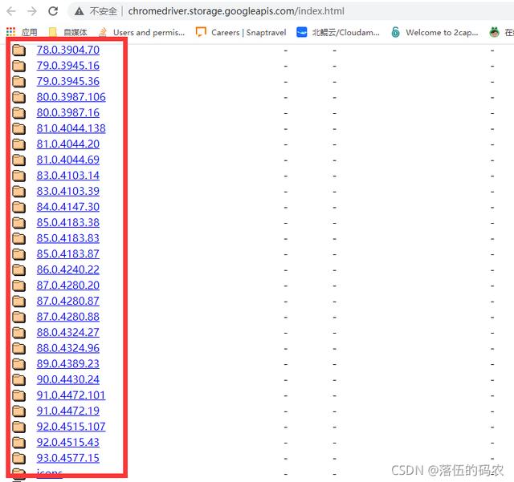
Task: Click the folder icon beside 81.0.4044.138
Action: pos(19,128)
